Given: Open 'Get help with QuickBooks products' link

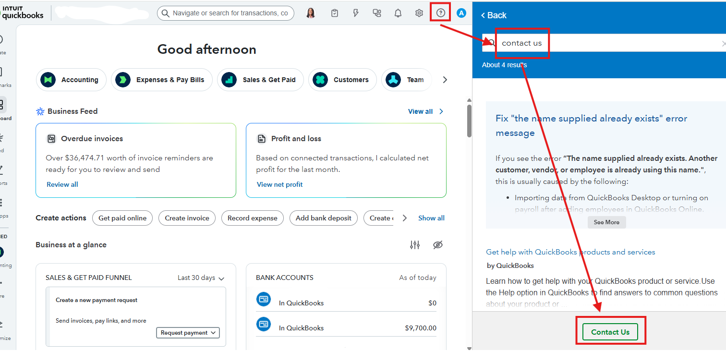Looking at the screenshot, I should [570, 252].
